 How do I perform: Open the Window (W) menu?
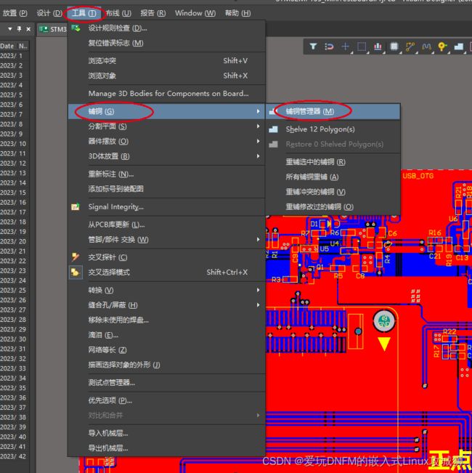(x=195, y=13)
